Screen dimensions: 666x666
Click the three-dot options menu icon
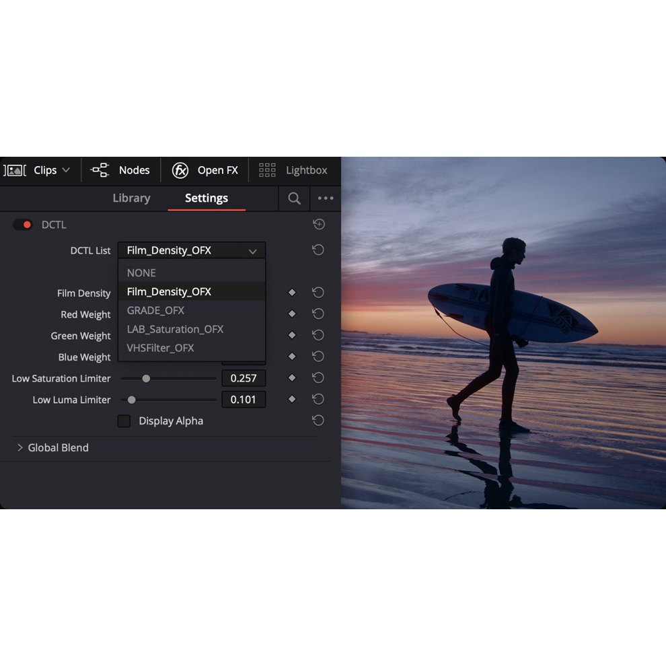pos(326,198)
